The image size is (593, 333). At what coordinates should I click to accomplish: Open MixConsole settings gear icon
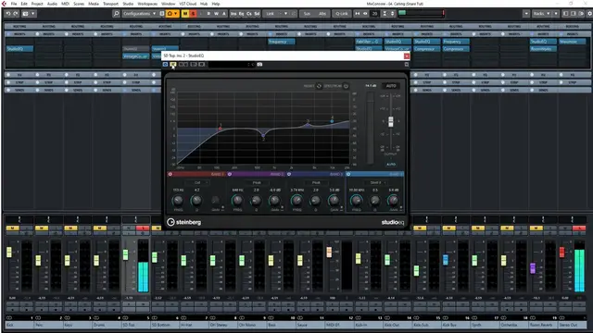click(x=589, y=14)
